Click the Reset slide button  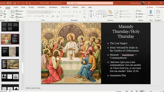pyautogui.click(x=19, y=14)
